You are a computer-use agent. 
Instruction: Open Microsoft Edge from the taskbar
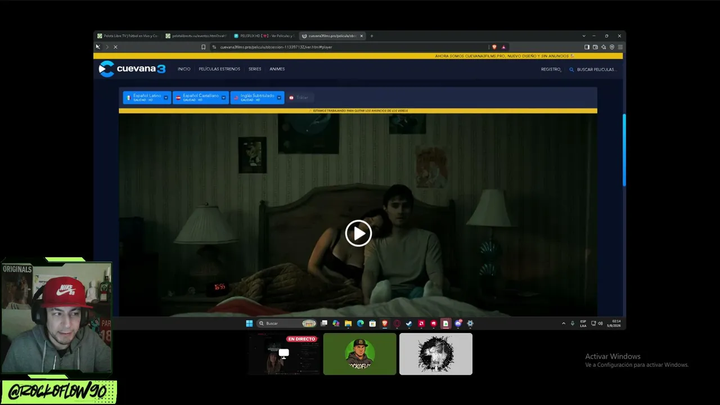[361, 323]
